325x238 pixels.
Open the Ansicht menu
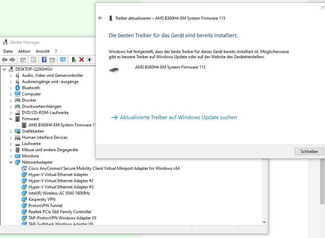point(43,51)
